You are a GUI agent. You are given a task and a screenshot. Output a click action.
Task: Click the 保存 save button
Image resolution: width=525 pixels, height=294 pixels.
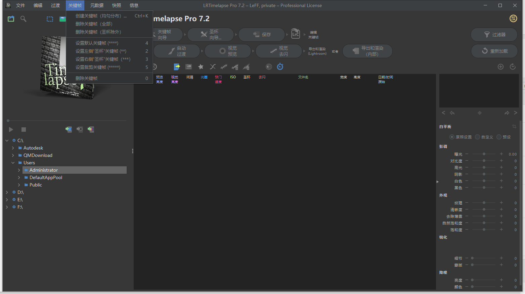coord(262,35)
